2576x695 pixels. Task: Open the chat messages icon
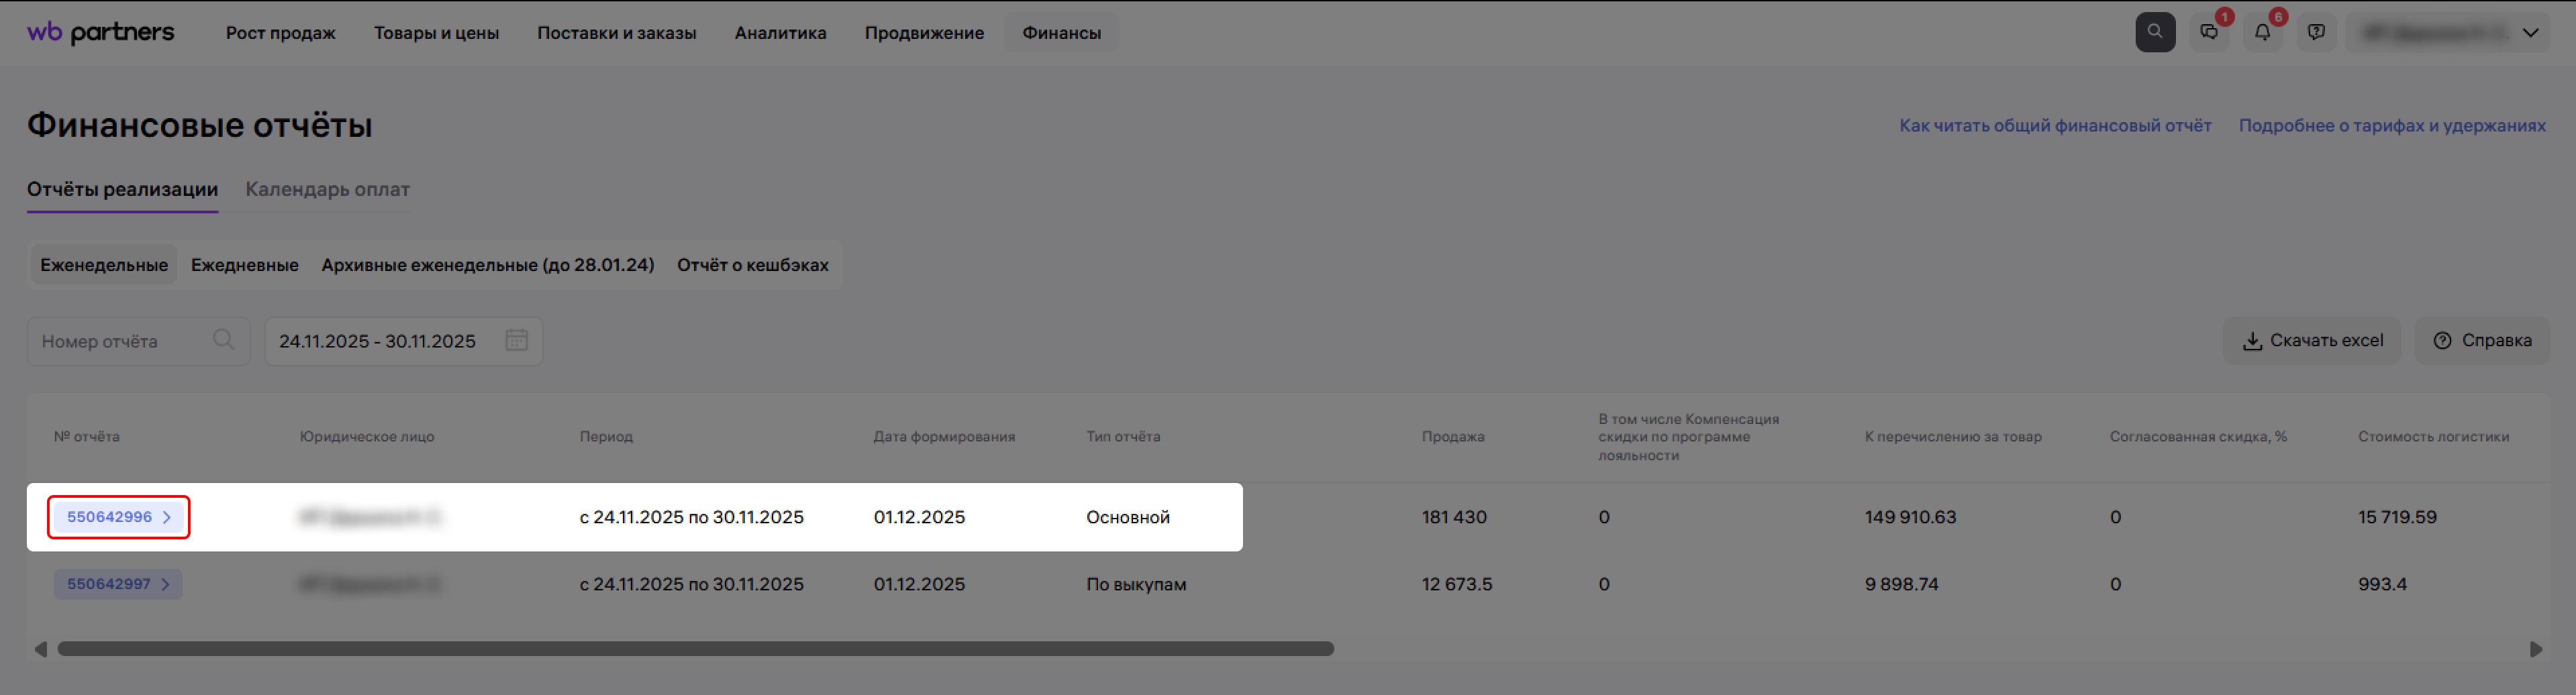click(x=2208, y=32)
